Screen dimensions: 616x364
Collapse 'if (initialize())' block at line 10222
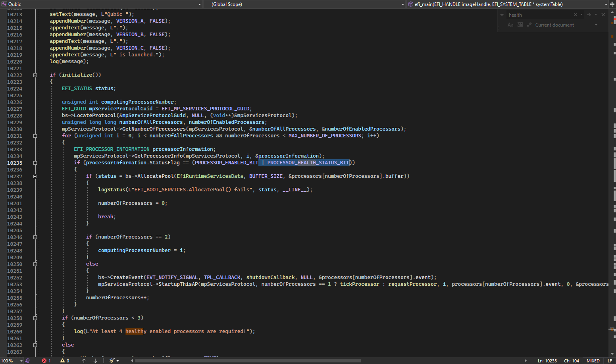(35, 75)
